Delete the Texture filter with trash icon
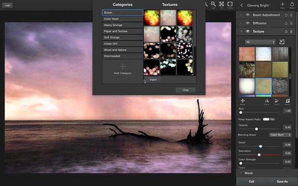Screen dimensions: 298x186 [291, 32]
